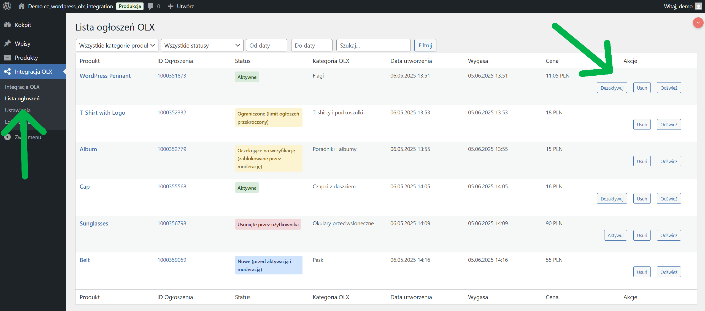The image size is (705, 311).
Task: Open listing ID 1000352779
Action: [172, 149]
